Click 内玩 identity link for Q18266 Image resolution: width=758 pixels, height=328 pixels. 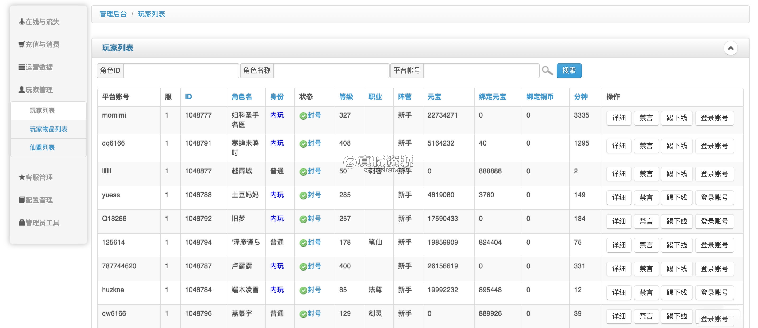tap(277, 219)
